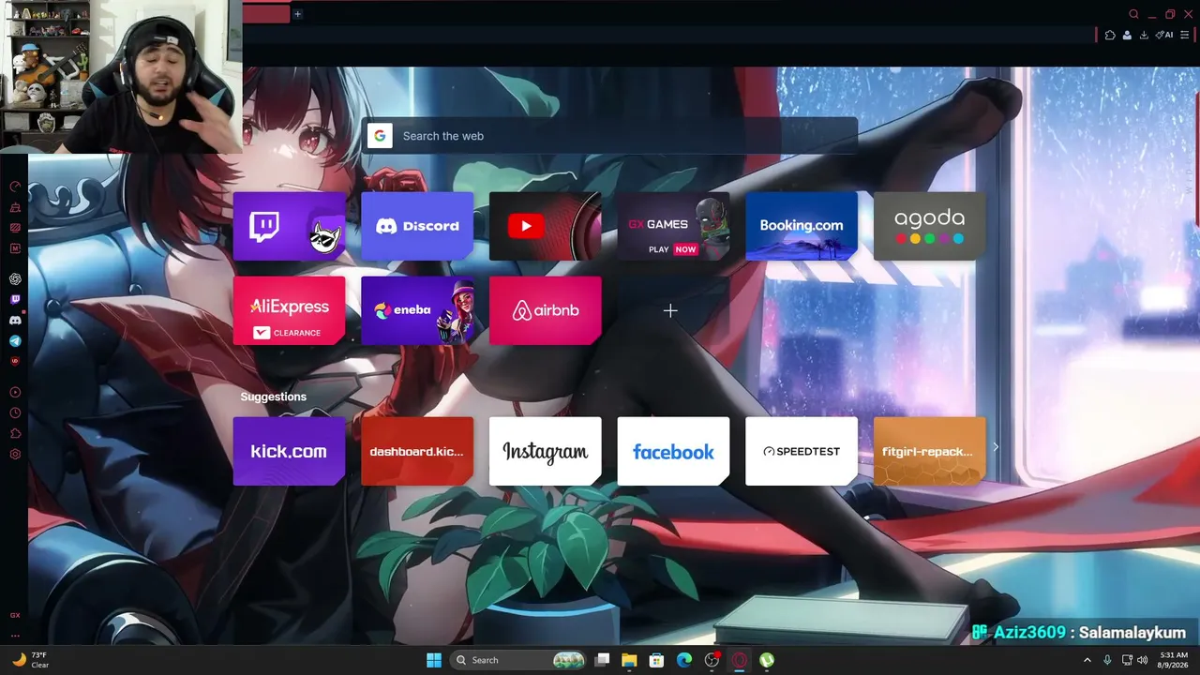
Task: Open the Twitch speed dial tile
Action: click(x=289, y=226)
